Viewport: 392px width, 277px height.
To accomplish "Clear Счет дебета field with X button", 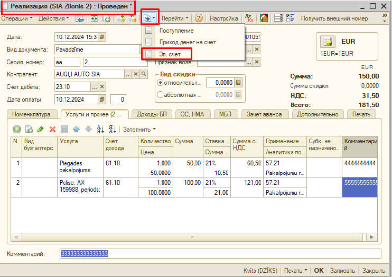I will tap(102, 87).
